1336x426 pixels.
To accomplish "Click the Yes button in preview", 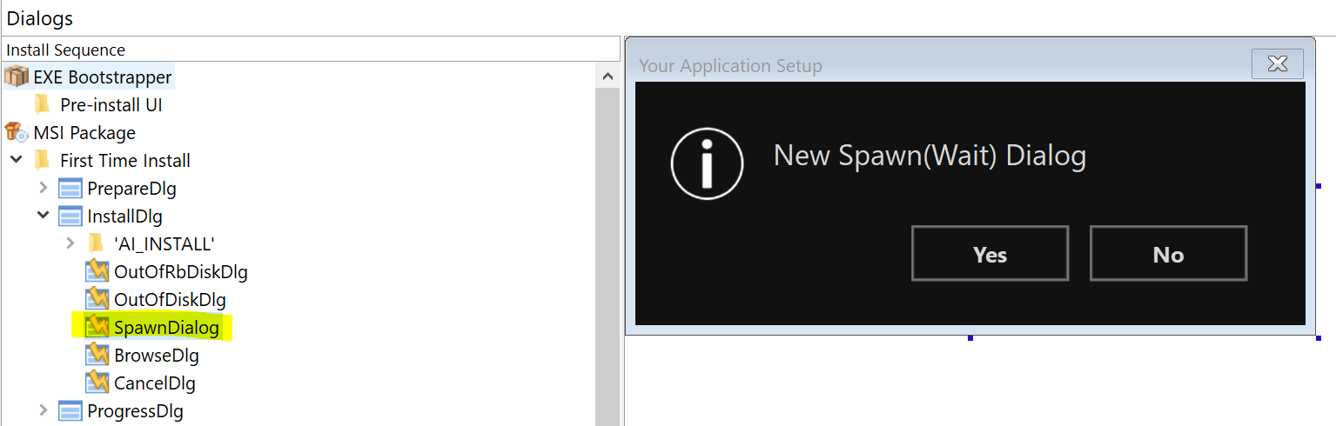I will pos(990,254).
